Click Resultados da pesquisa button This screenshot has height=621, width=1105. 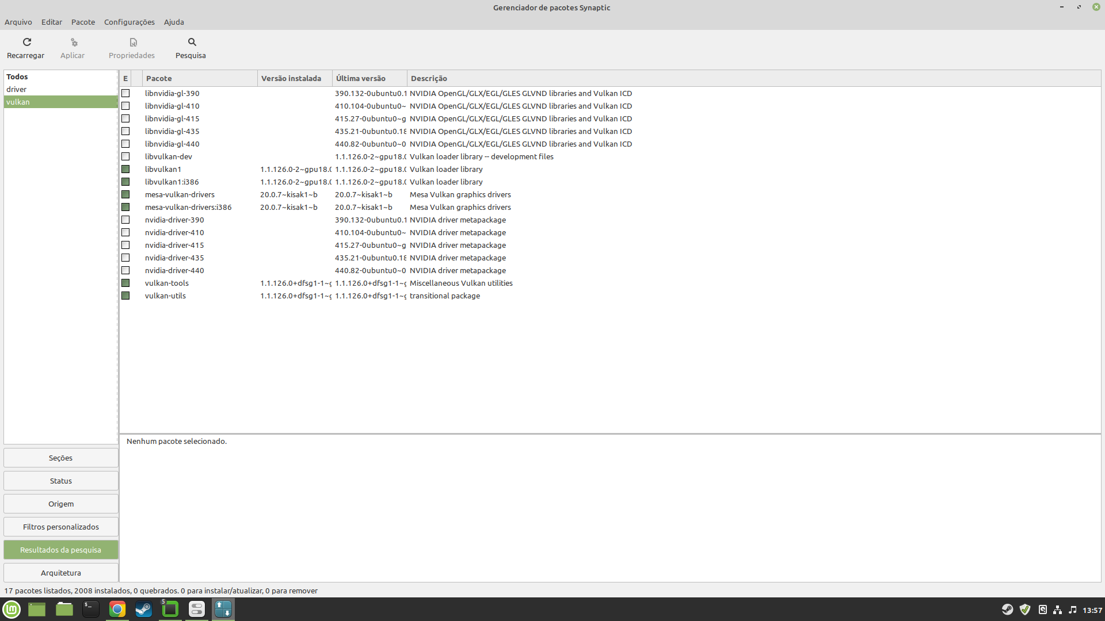click(x=61, y=550)
